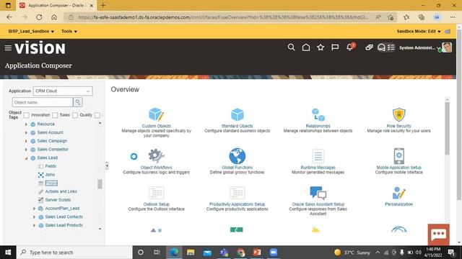Open the Outlook Setup icon
The width and height of the screenshot is (462, 259).
pos(157,193)
